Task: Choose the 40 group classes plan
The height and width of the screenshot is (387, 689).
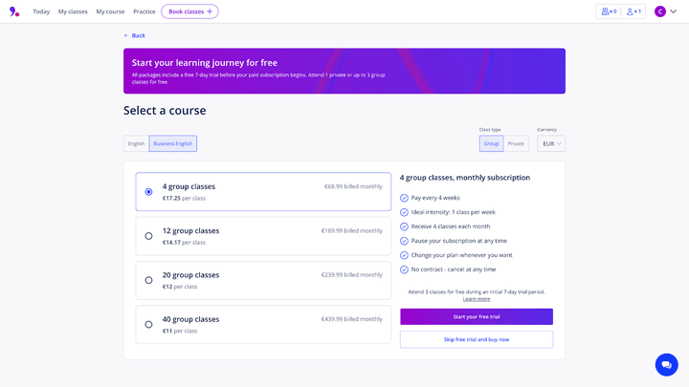Action: (x=148, y=325)
